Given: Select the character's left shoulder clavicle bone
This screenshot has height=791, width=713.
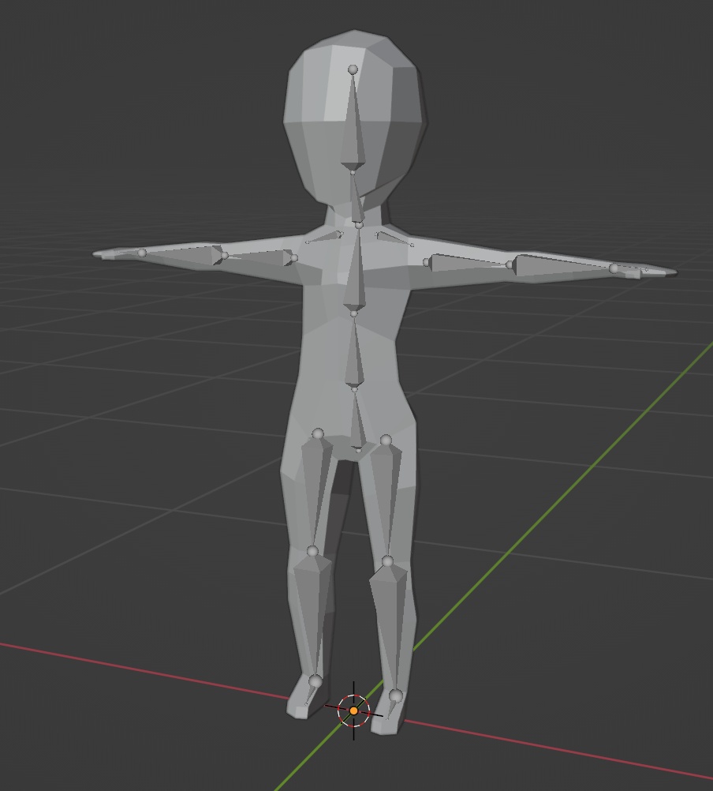Looking at the screenshot, I should tap(394, 238).
